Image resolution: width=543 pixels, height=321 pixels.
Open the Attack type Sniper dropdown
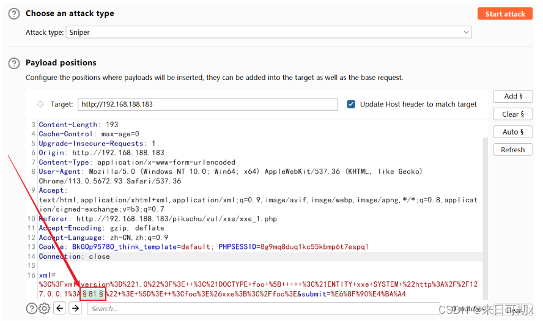click(x=268, y=32)
